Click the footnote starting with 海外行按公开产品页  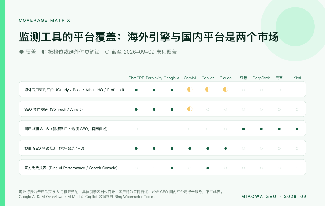point(121,192)
